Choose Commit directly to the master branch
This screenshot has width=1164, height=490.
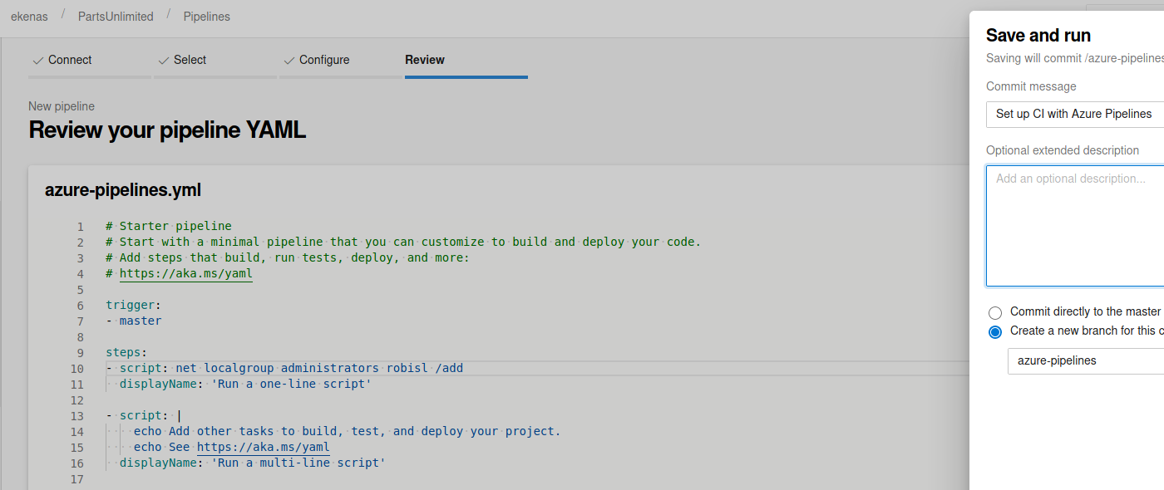click(x=995, y=313)
